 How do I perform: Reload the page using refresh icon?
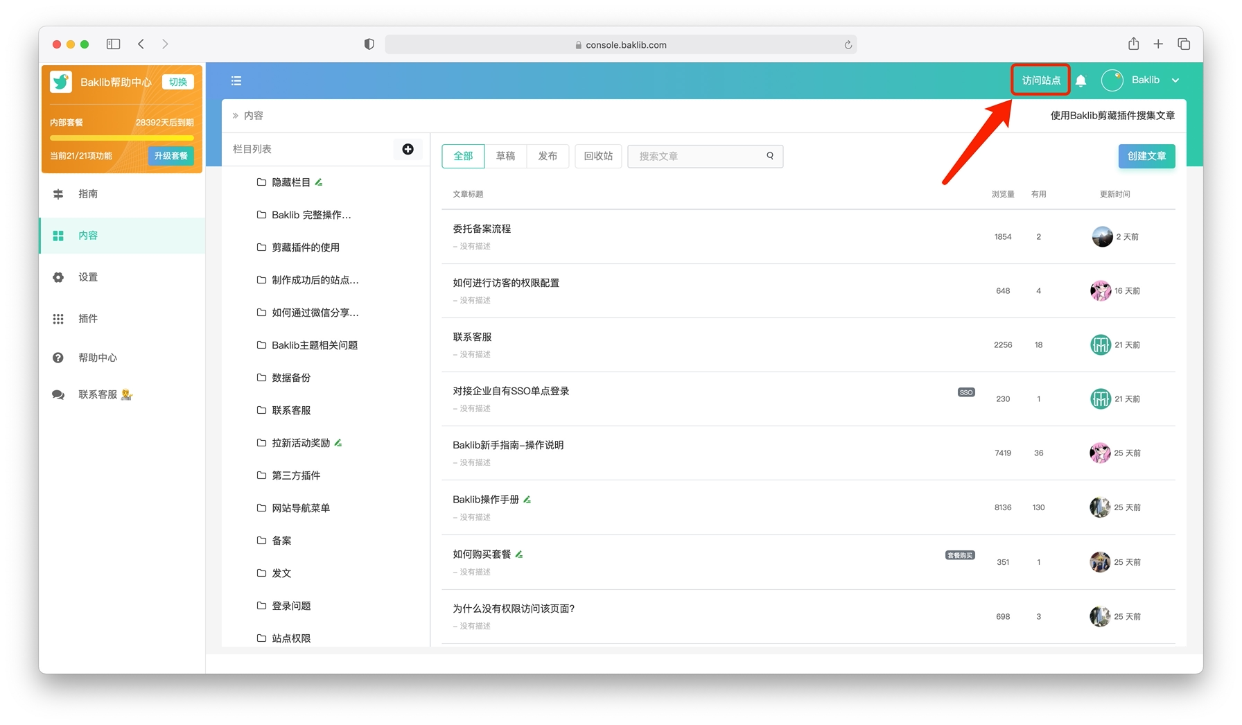(x=848, y=44)
